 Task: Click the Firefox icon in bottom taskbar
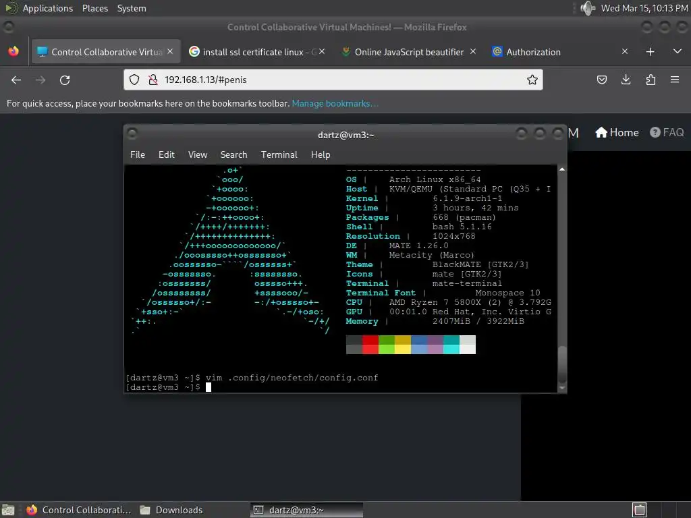(x=32, y=510)
